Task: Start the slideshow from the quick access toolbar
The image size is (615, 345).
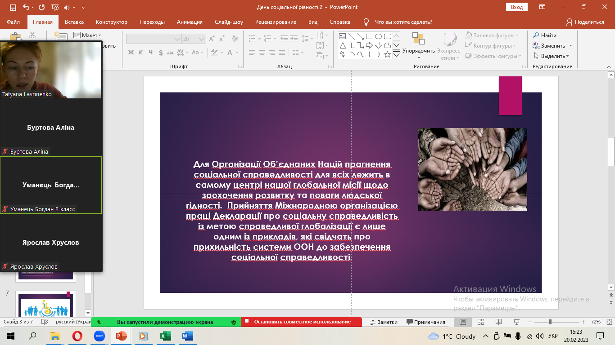Action: click(55, 8)
